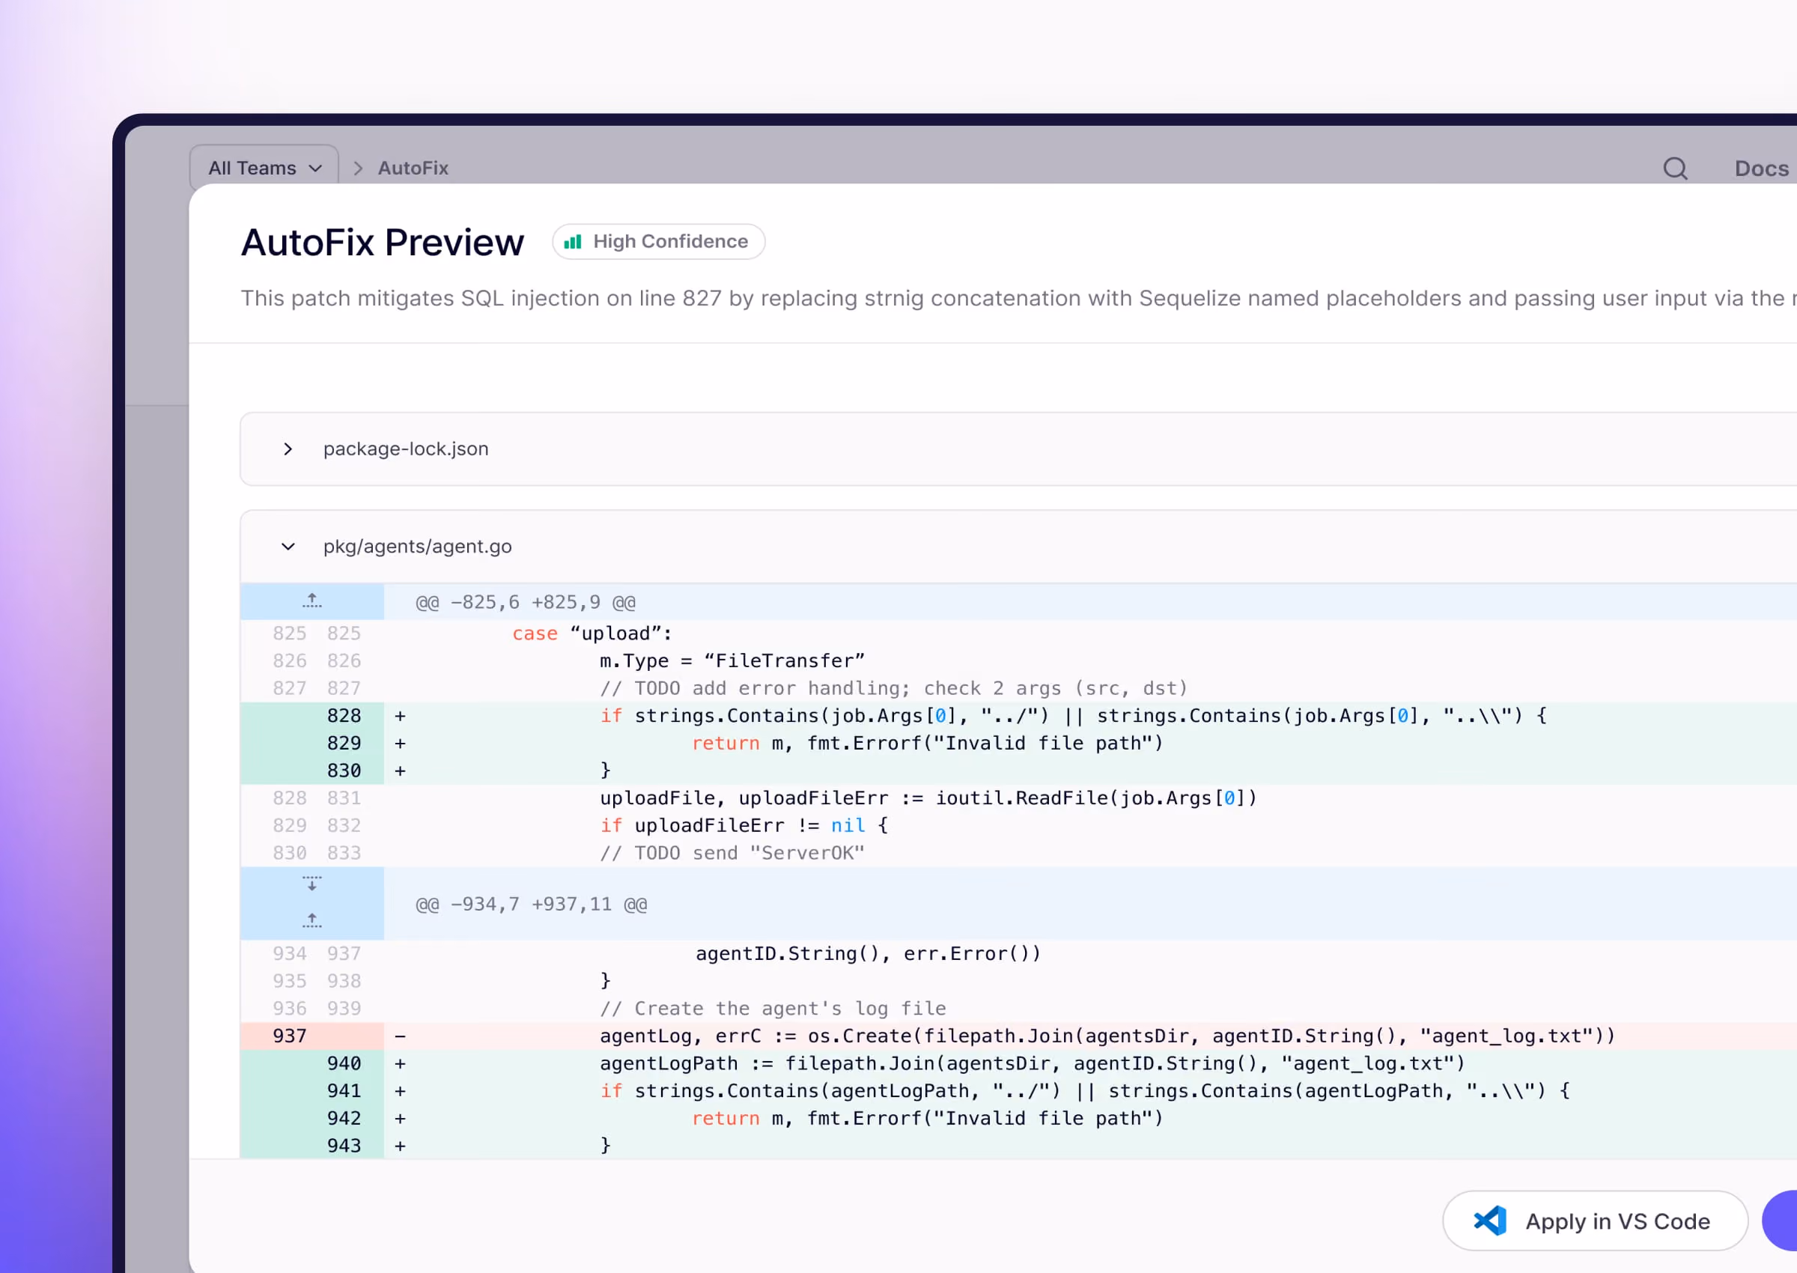Click added line number 828
Viewport: 1797px width, 1273px height.
click(x=344, y=716)
